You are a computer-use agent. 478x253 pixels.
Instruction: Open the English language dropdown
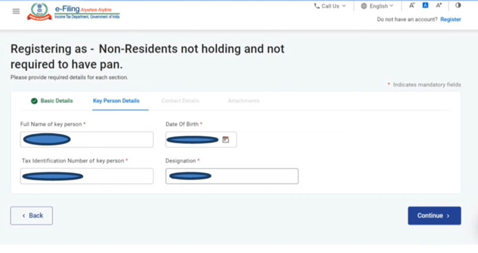tap(377, 6)
